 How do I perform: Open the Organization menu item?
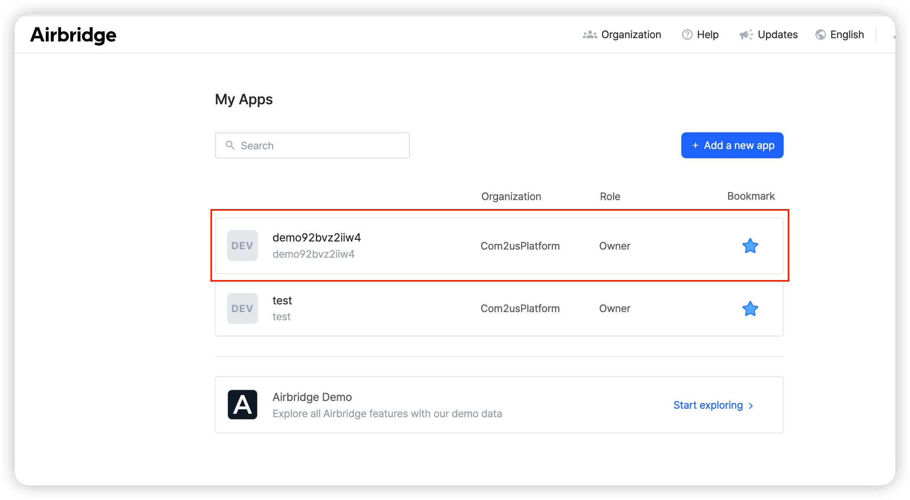[x=631, y=35]
